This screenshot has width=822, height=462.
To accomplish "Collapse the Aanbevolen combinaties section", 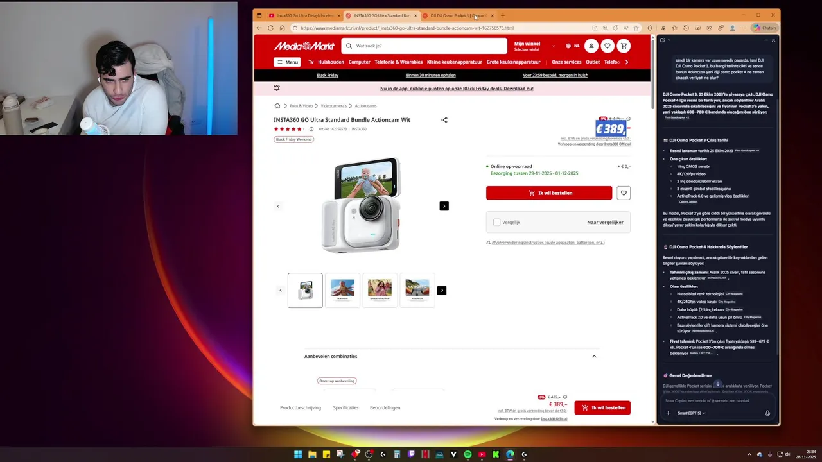I will [x=594, y=357].
